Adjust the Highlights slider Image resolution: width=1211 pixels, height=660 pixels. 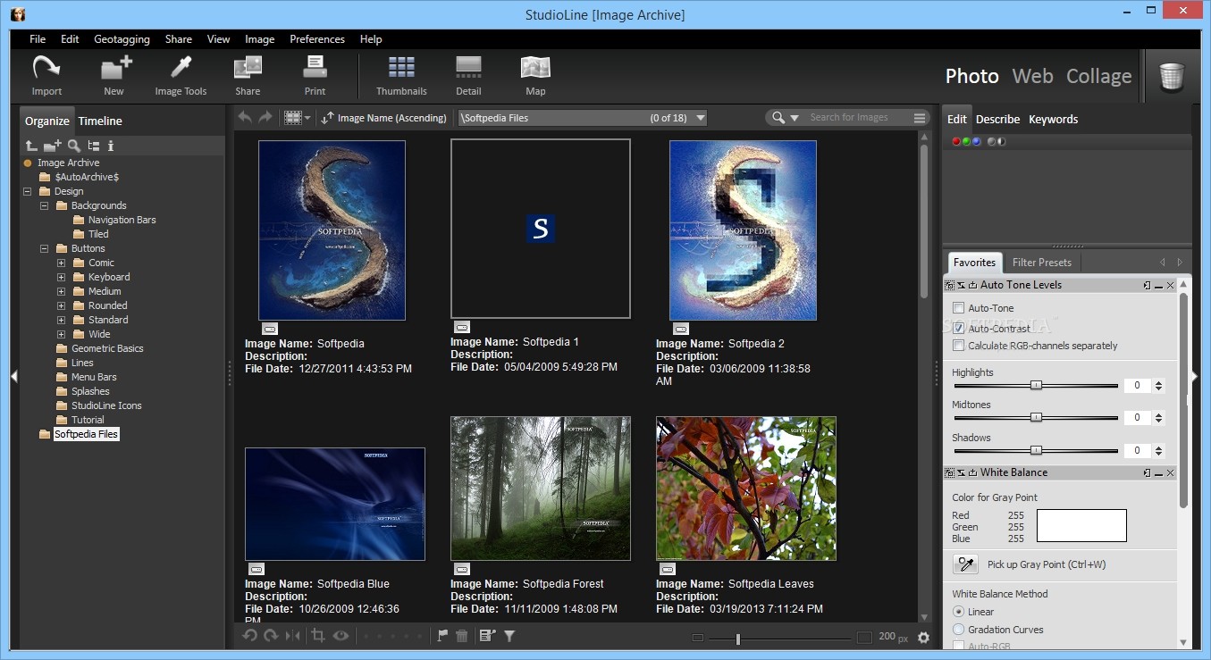coord(1036,386)
